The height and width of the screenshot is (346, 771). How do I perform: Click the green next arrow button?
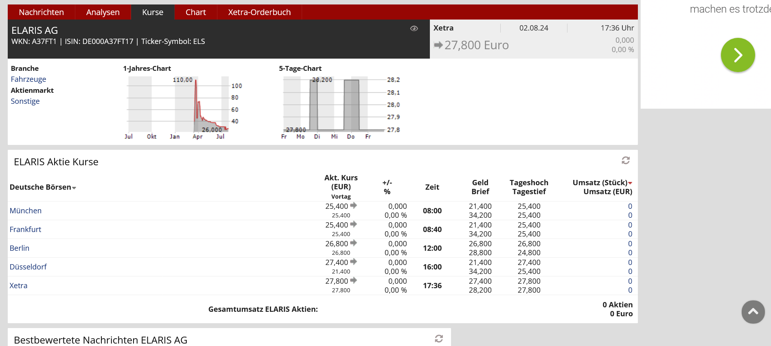[x=738, y=55]
